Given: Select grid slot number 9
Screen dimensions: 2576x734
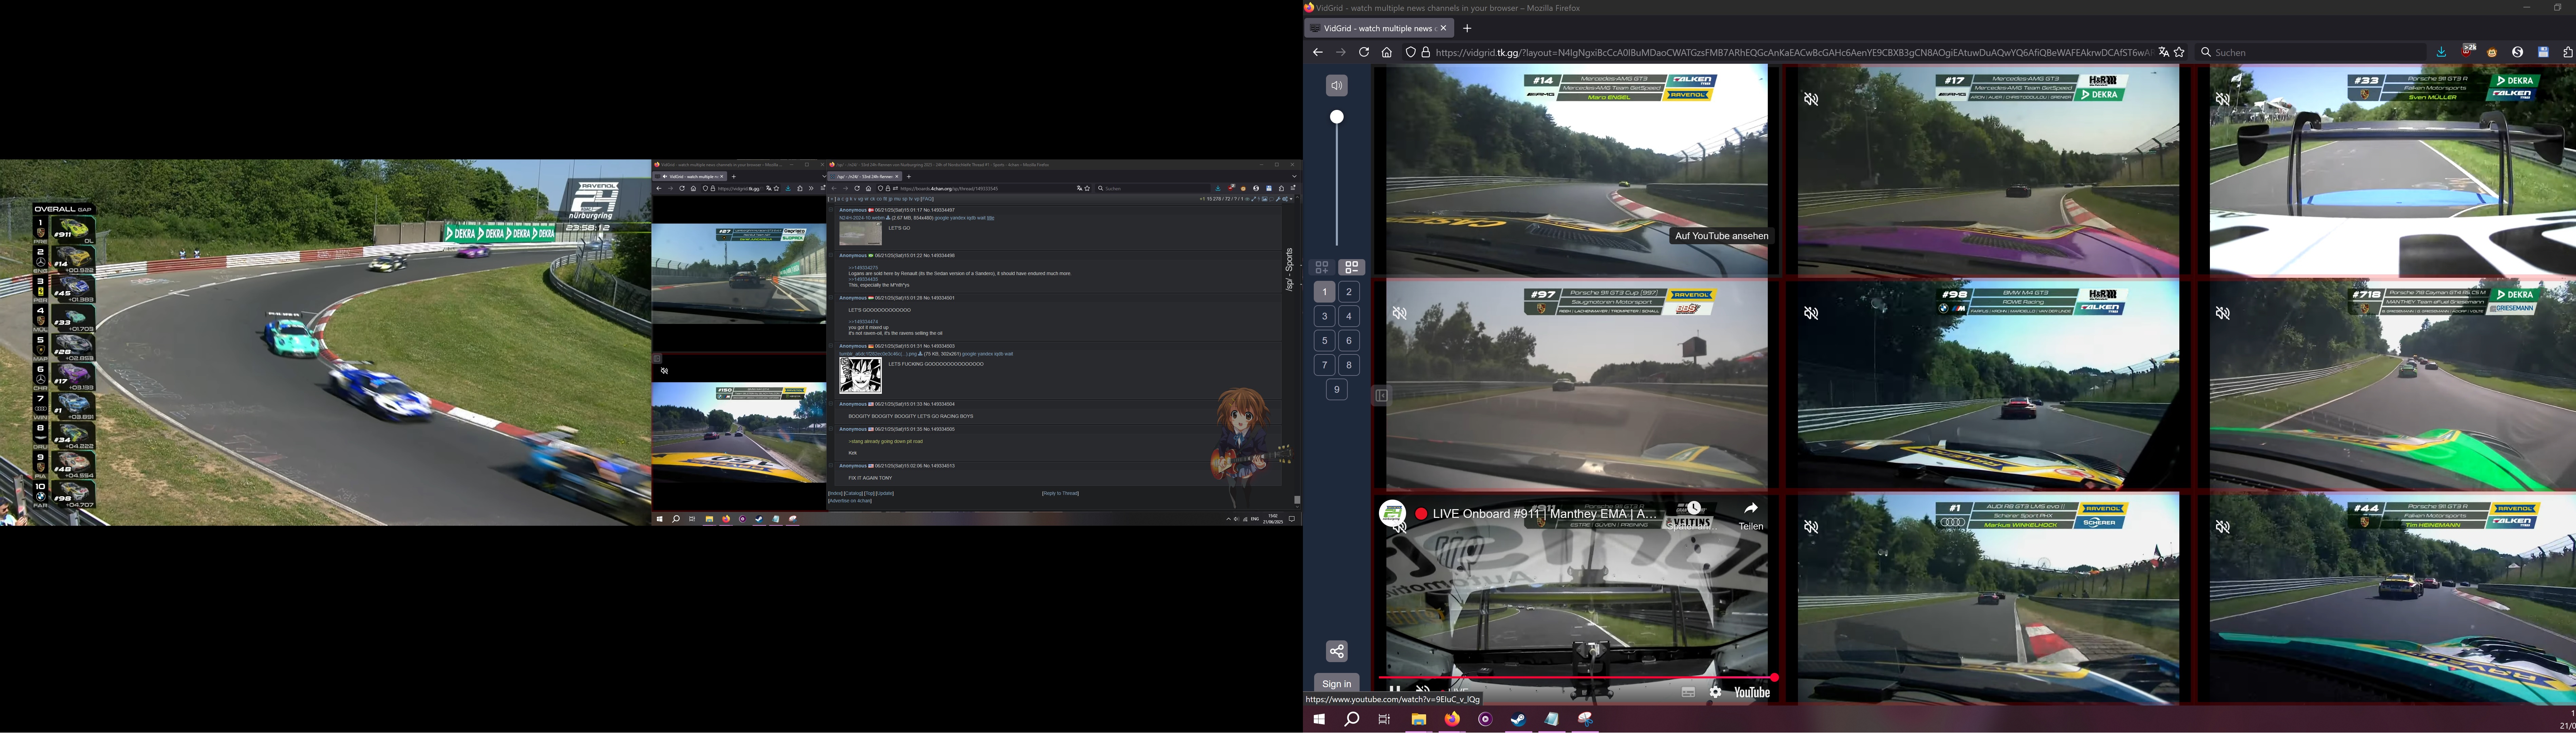Looking at the screenshot, I should pos(1337,390).
